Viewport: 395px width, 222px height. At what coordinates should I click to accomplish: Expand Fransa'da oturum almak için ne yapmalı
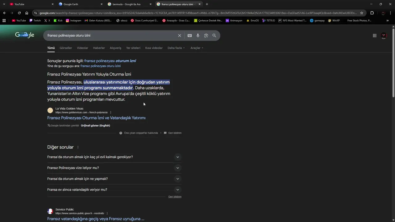(114, 179)
